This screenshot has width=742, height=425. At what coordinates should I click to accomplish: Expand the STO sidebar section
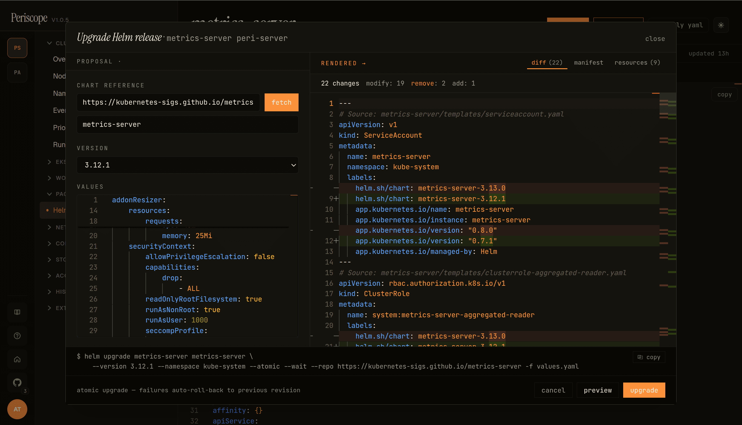56,260
